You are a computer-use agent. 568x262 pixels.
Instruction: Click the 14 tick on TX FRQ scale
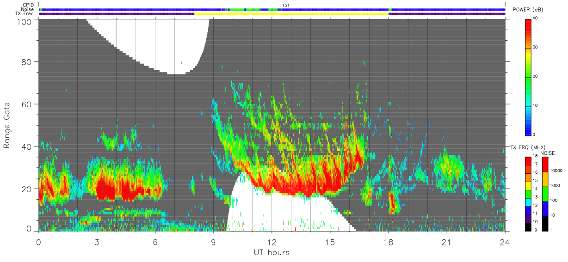tap(535, 189)
